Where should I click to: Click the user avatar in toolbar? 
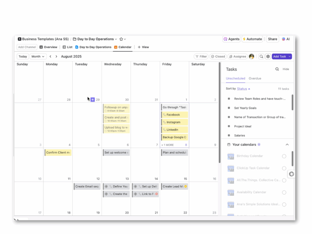[x=251, y=56]
